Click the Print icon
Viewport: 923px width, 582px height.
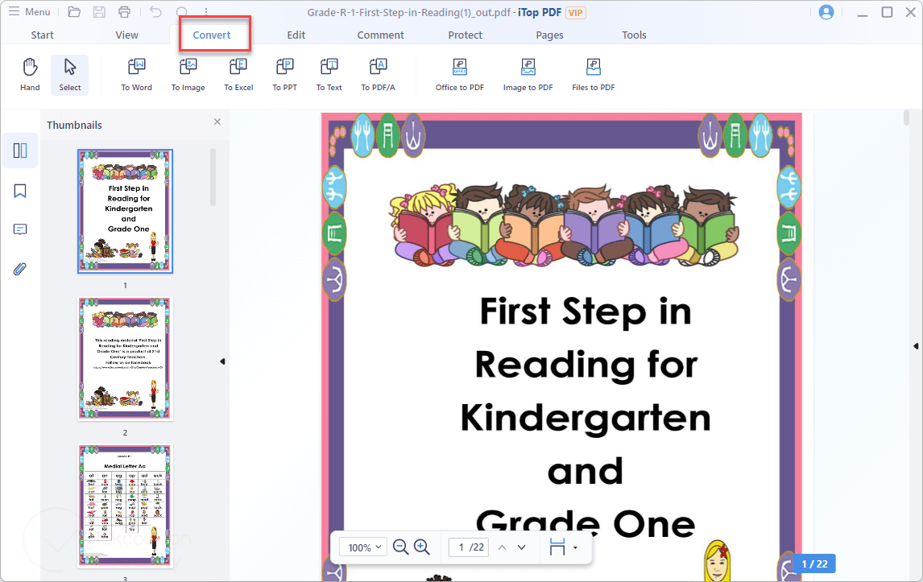coord(124,12)
